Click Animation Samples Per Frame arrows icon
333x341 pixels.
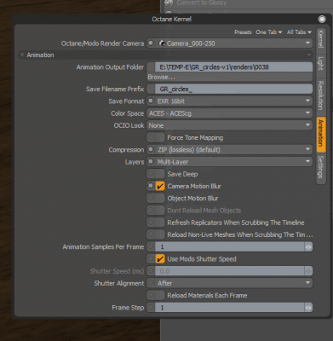308,246
